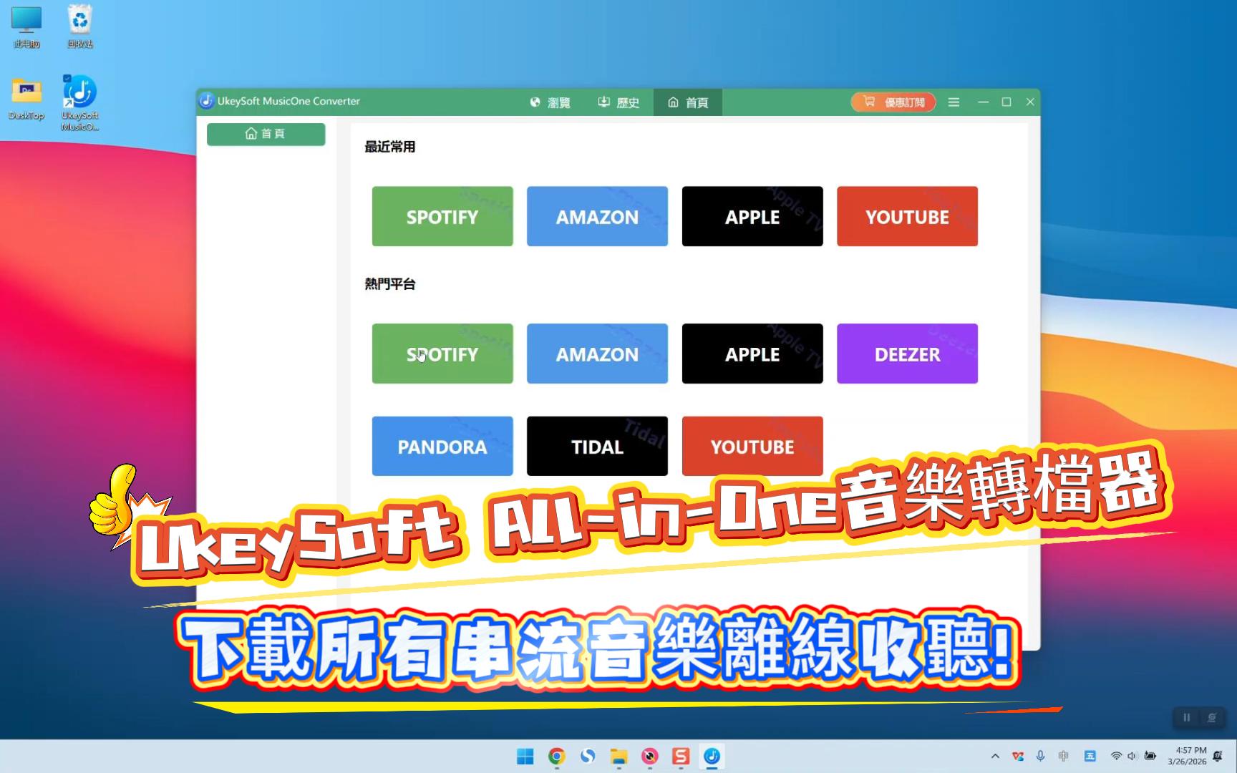1237x773 pixels.
Task: Choose APPLE under 熱門平台
Action: click(752, 354)
